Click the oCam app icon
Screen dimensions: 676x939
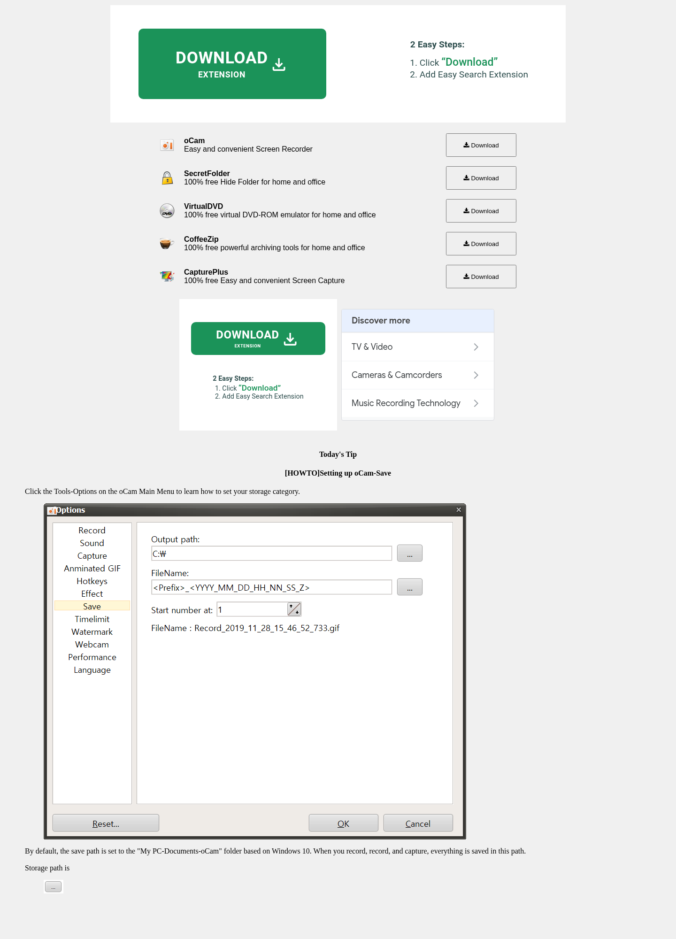coord(167,145)
